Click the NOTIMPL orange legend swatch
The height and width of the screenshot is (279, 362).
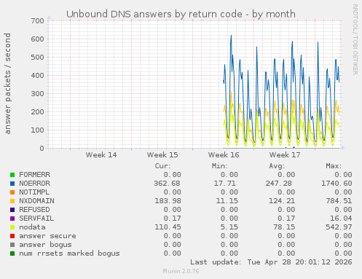pos(12,192)
